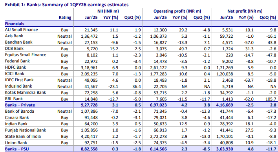Click Kotak Mahindra Bank name cell
278x152 pixels.
[26, 92]
